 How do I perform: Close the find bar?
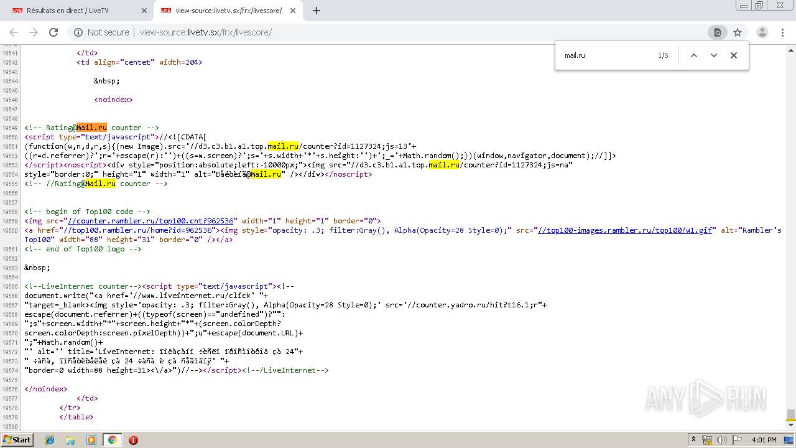click(734, 55)
